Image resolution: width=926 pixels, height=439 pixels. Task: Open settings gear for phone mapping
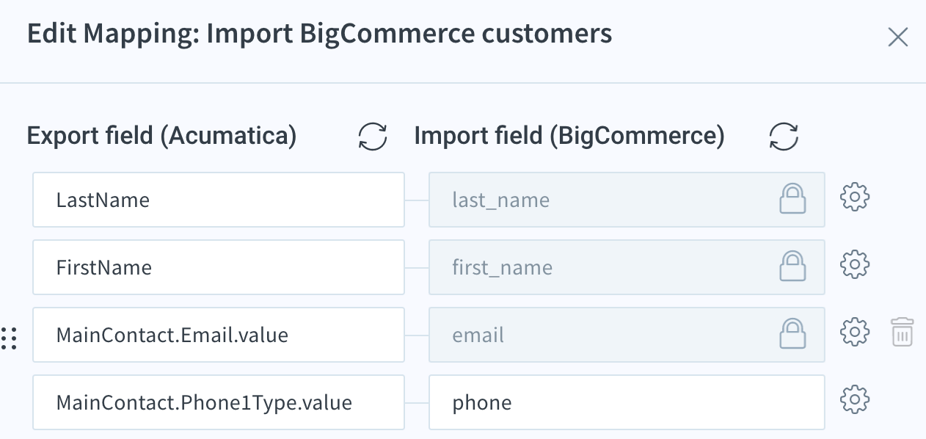point(855,399)
